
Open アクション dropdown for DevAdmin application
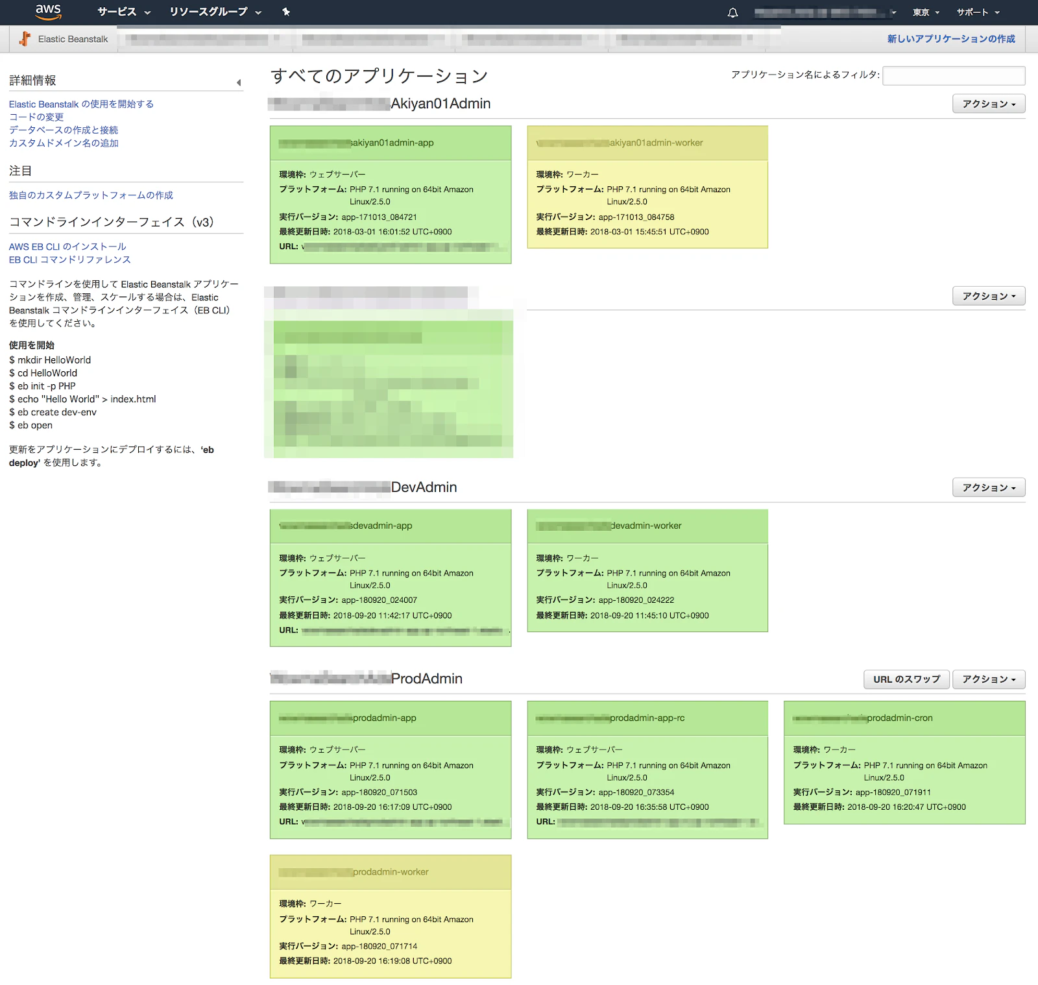pyautogui.click(x=989, y=487)
